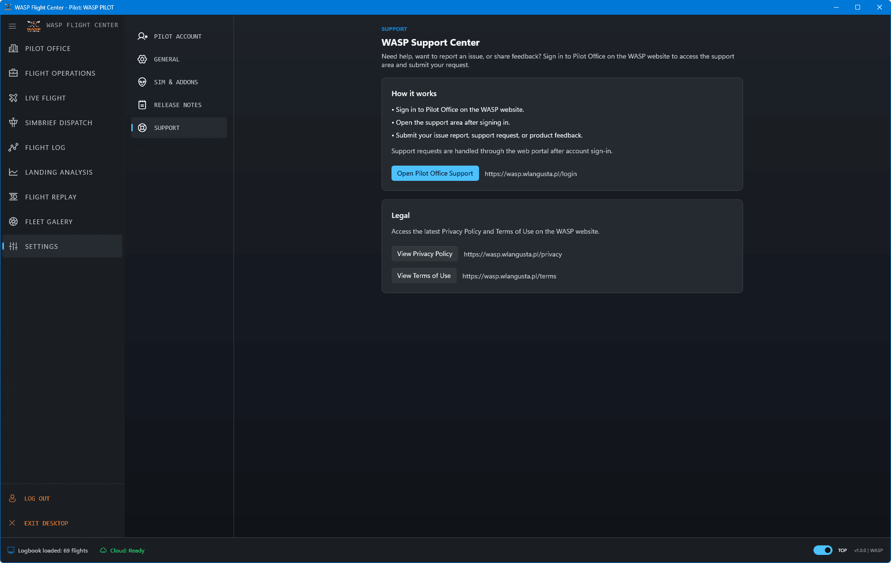Toggle the hamburger navigation menu
This screenshot has height=563, width=891.
(x=12, y=26)
